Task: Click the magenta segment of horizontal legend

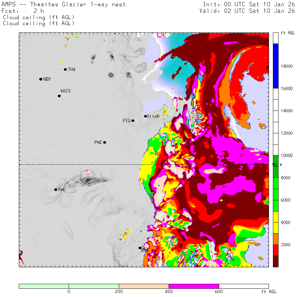Action: tap(194, 286)
